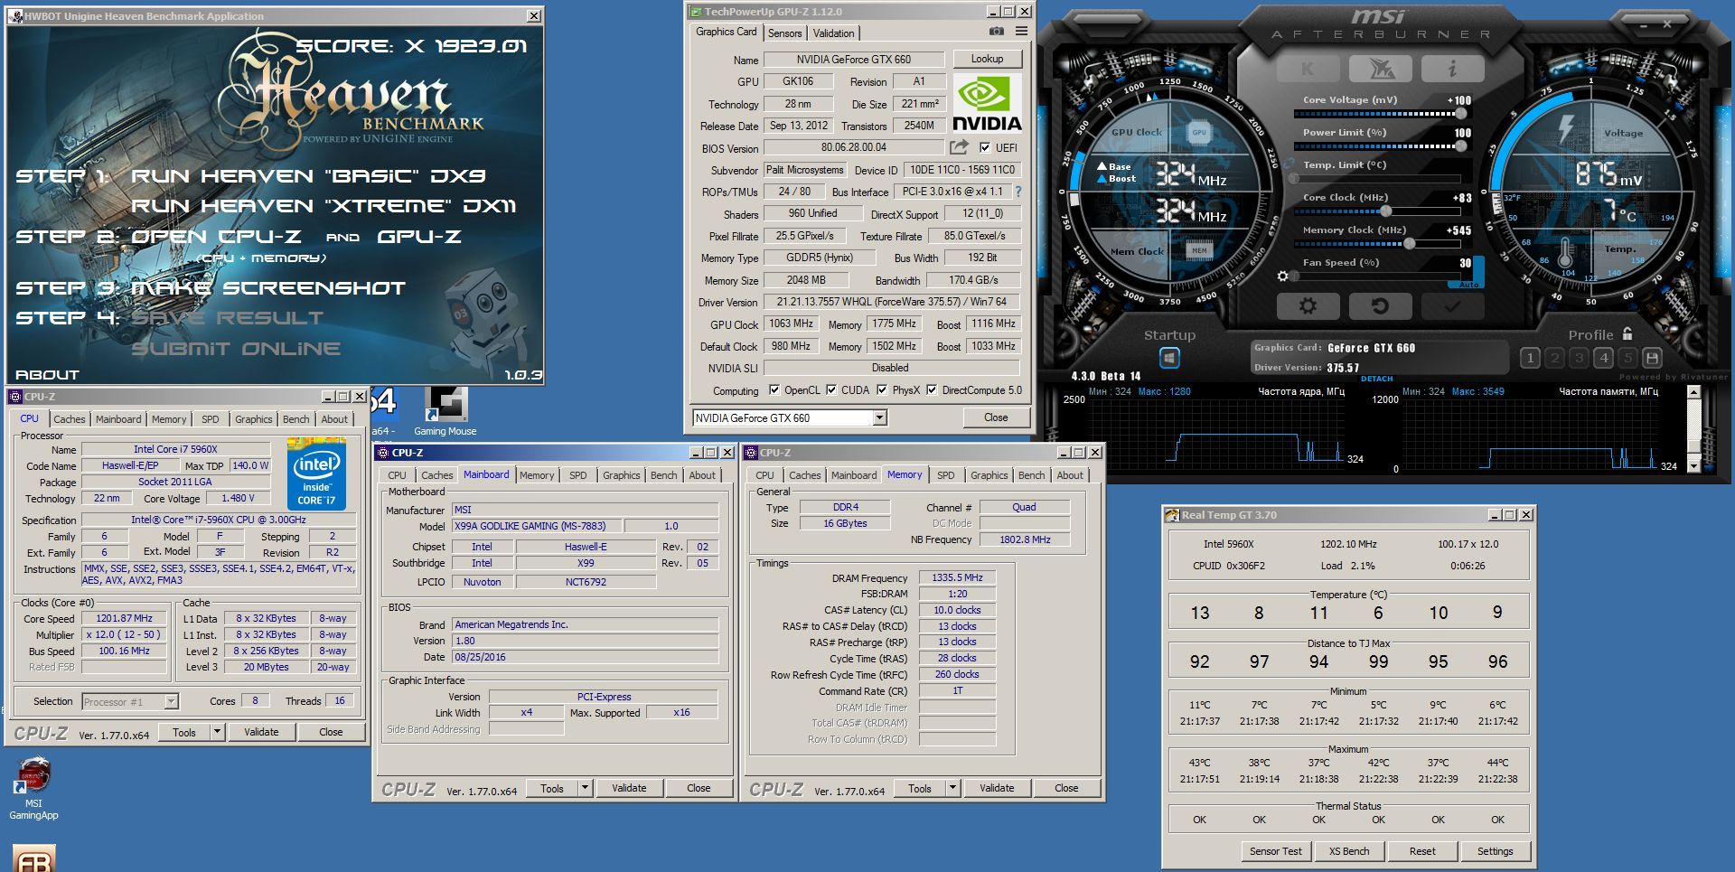Click the CPU-Z title bar icon in the Memory window

(751, 453)
